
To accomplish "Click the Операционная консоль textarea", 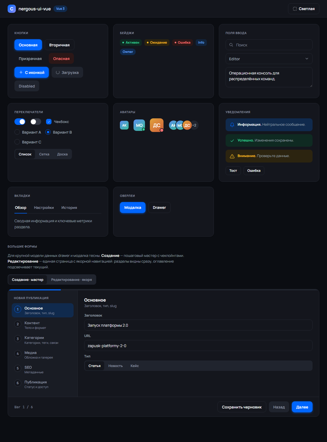I will pyautogui.click(x=269, y=77).
